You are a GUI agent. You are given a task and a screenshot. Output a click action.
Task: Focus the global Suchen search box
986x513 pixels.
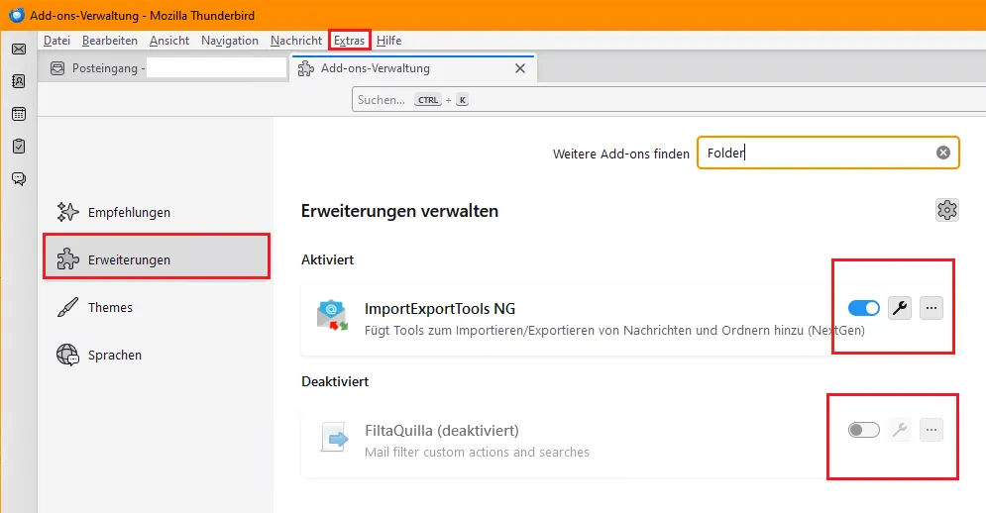669,99
